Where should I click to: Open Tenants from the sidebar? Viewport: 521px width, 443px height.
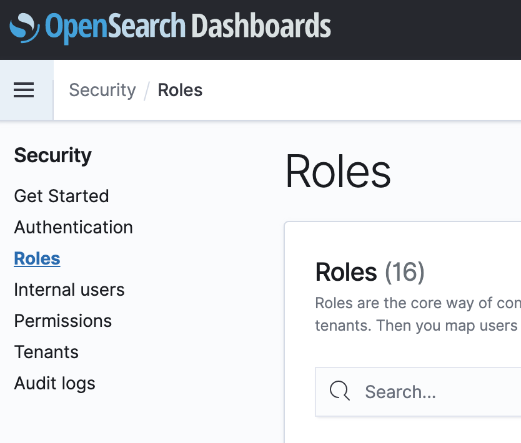click(46, 352)
